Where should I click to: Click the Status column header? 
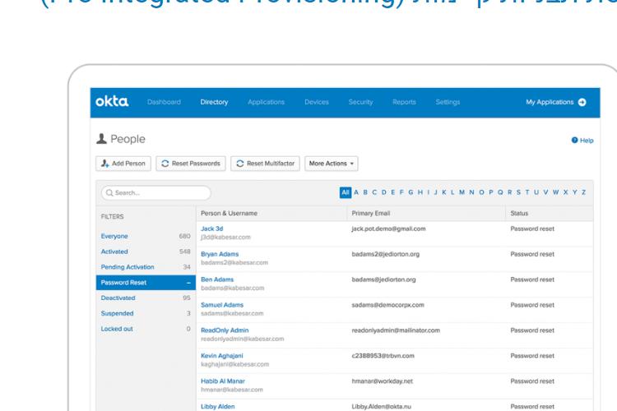pyautogui.click(x=519, y=213)
